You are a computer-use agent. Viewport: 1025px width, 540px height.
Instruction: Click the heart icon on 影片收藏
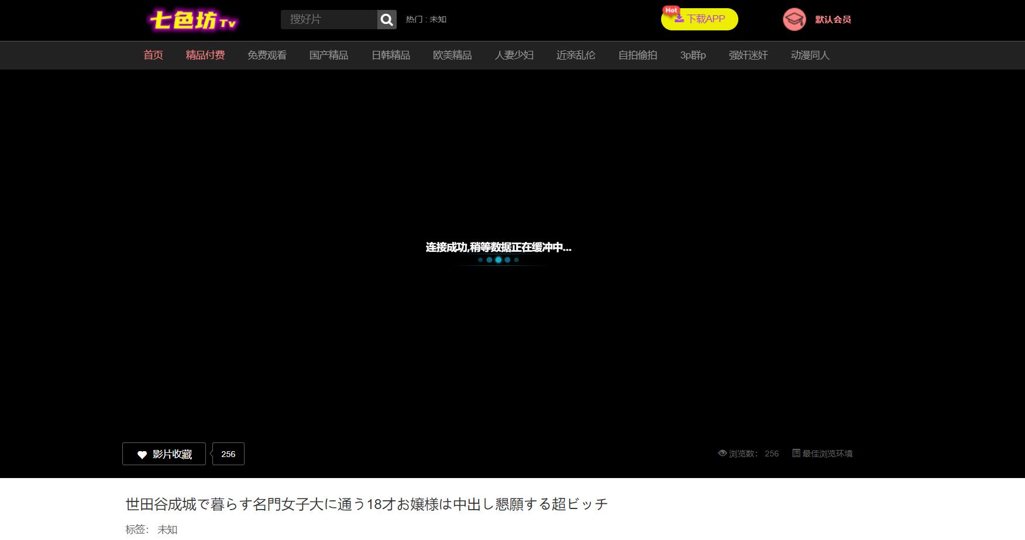[142, 455]
